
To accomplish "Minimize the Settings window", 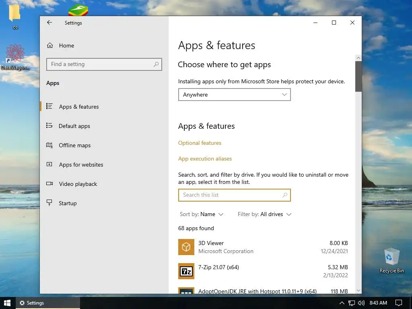I will pyautogui.click(x=315, y=23).
